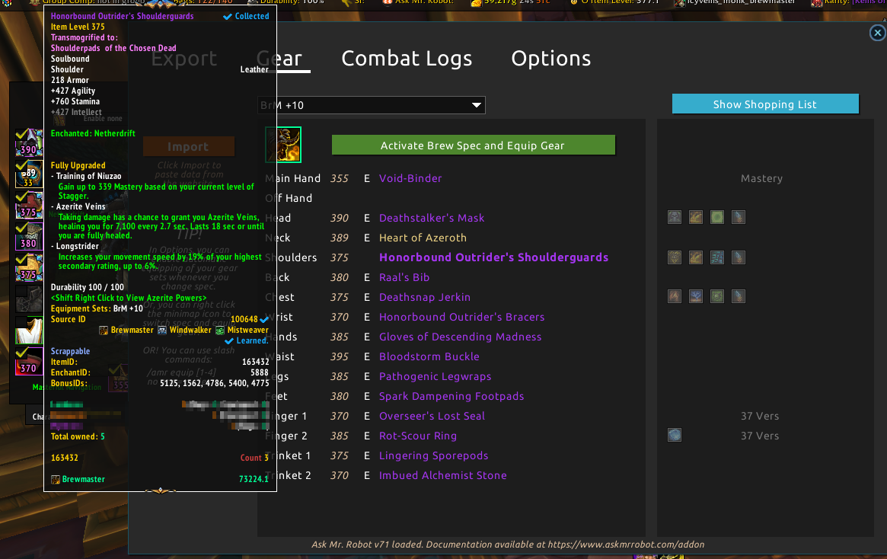Click the green circle azerite icon in the Head row

tap(717, 217)
